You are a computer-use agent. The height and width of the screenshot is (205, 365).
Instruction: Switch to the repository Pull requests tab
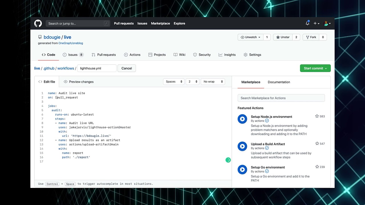(104, 55)
